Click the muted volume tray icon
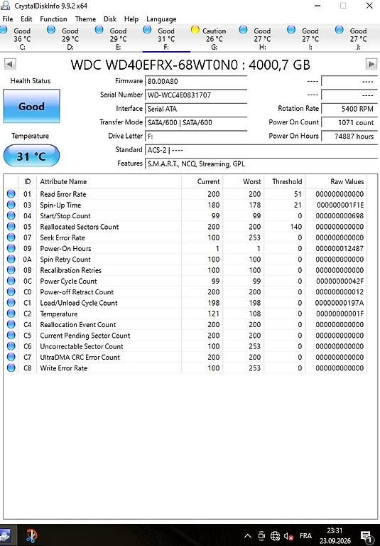The image size is (380, 546). pos(288,536)
